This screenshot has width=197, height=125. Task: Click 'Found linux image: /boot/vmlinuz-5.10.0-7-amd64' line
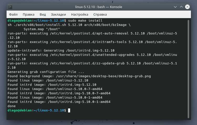click(55, 89)
